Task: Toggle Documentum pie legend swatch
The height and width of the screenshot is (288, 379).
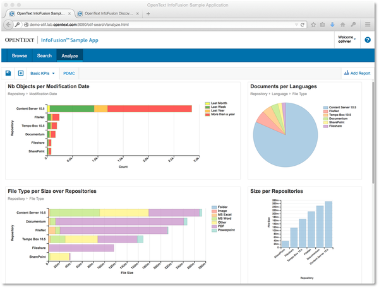Action: point(325,118)
